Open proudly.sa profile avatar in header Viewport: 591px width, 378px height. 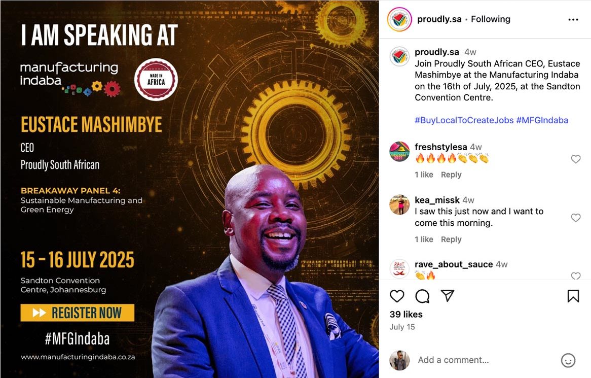399,19
